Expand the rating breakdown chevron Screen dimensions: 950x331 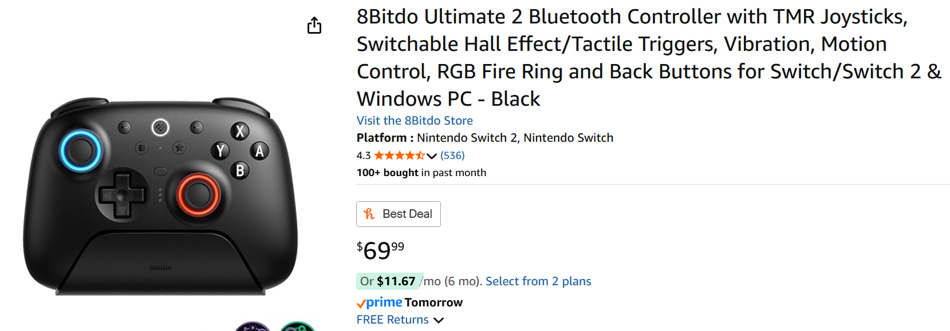432,156
